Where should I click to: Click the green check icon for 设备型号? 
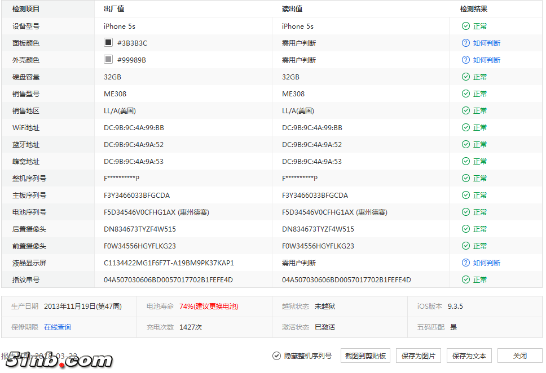point(466,26)
